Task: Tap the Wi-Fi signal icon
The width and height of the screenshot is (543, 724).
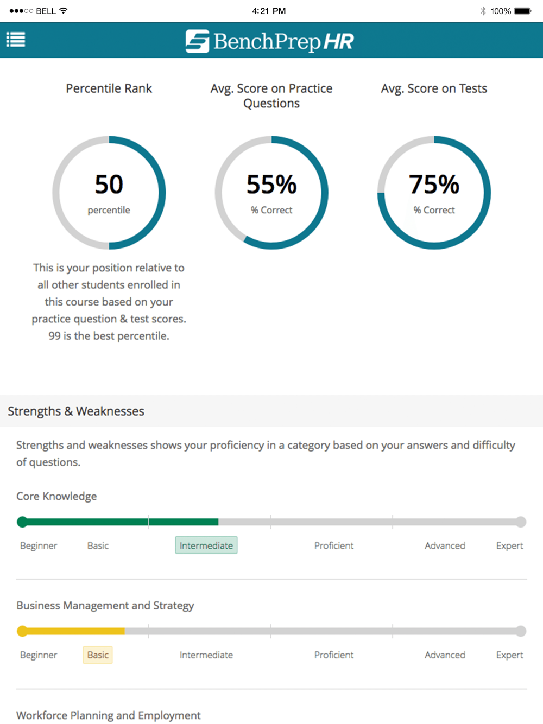Action: point(64,11)
